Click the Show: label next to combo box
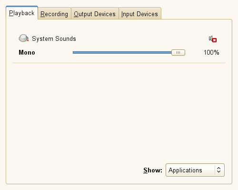 point(153,170)
